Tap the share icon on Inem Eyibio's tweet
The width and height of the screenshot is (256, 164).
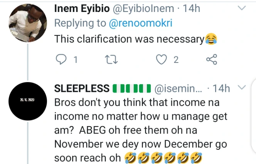pos(212,59)
